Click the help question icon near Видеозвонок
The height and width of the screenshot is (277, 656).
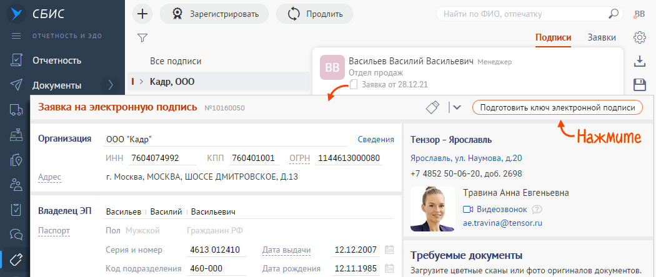pyautogui.click(x=537, y=210)
